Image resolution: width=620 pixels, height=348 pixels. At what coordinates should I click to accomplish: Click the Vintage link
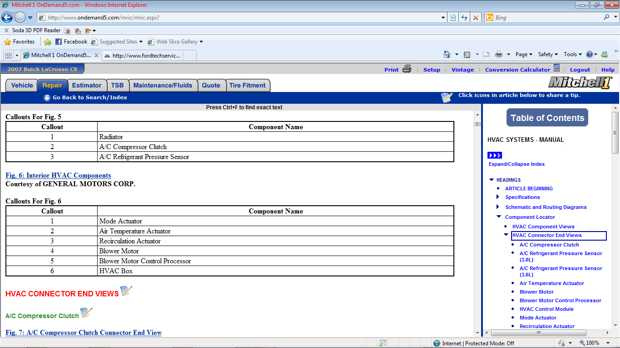point(463,70)
